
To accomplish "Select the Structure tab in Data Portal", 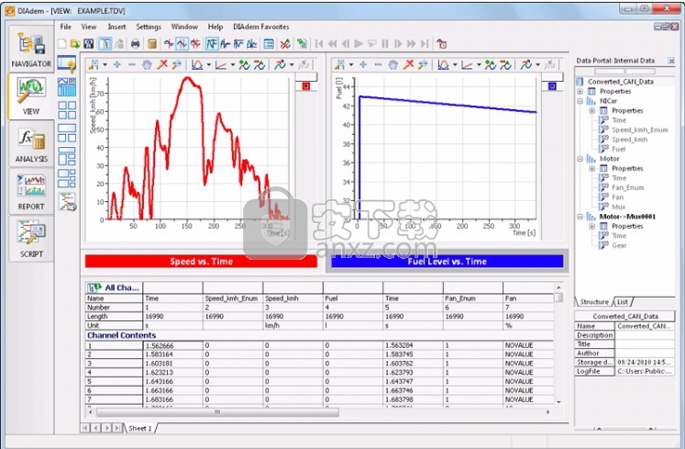I will [x=594, y=302].
